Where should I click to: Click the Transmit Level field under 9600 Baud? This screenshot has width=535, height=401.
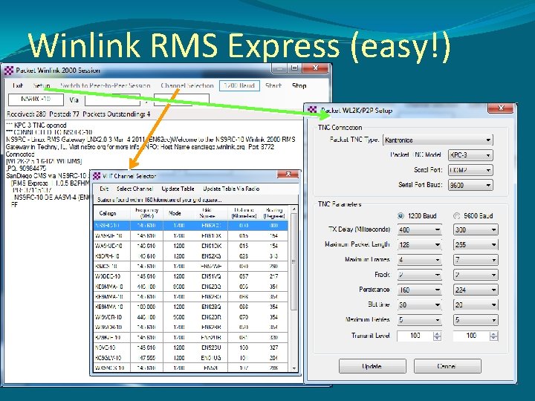click(x=471, y=336)
